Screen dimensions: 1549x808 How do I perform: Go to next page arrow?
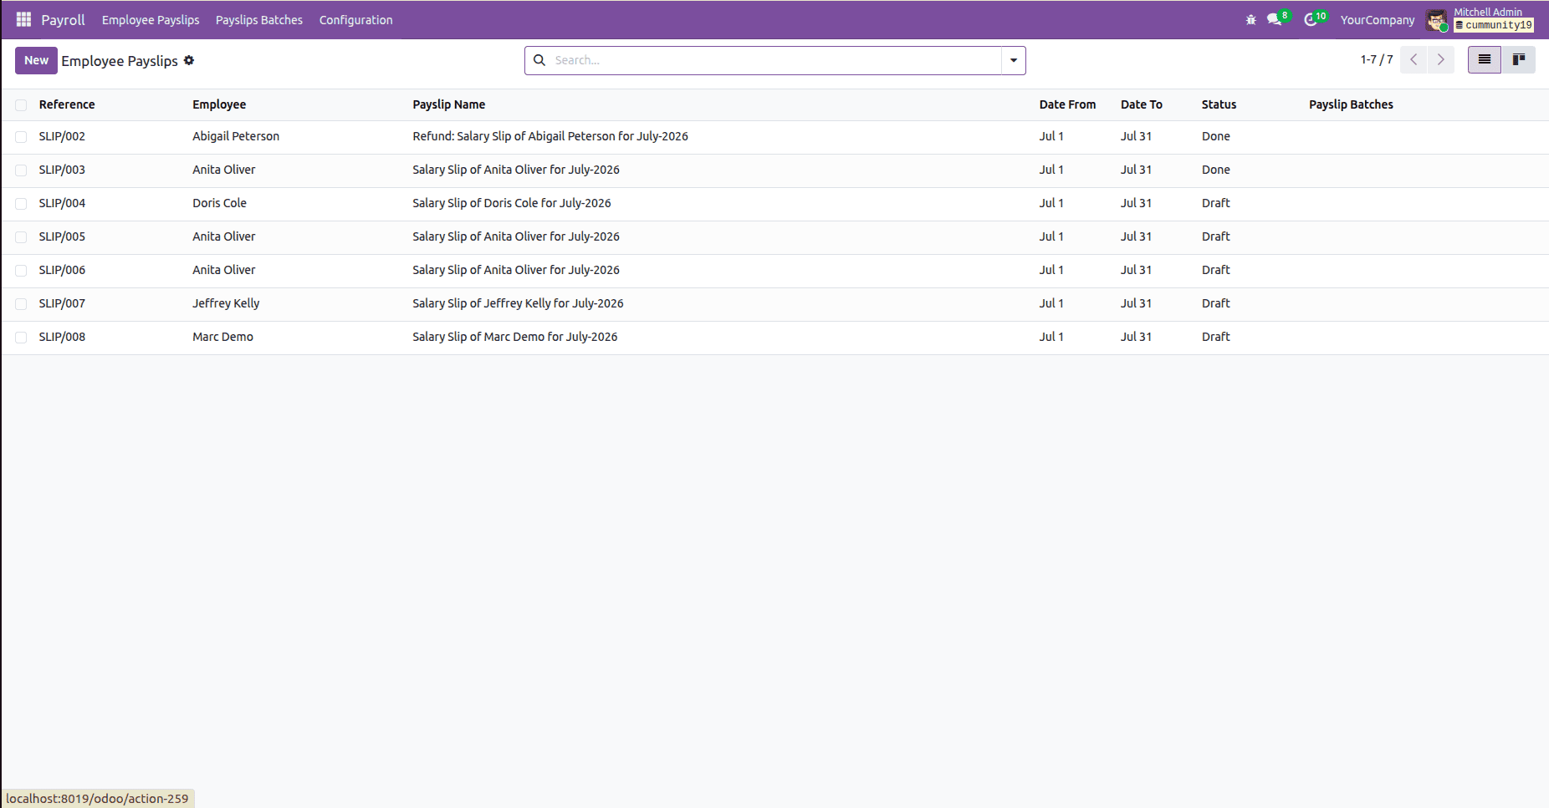tap(1441, 59)
